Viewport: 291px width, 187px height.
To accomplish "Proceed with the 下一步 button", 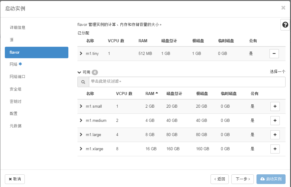I will tap(243, 179).
